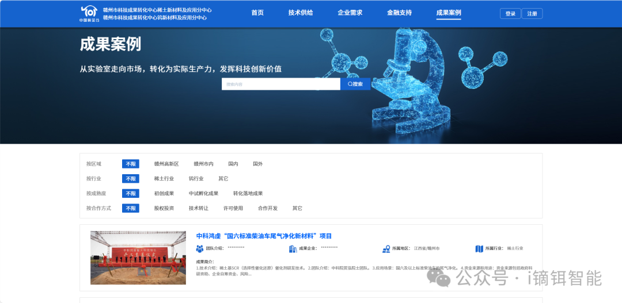622x303 pixels.
Task: Click the 中国稀金谷 logo icon
Action: [89, 13]
